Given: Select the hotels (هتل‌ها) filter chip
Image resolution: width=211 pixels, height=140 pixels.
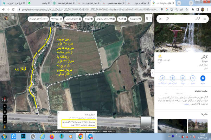Looking at the screenshot, I should [x=122, y=19].
